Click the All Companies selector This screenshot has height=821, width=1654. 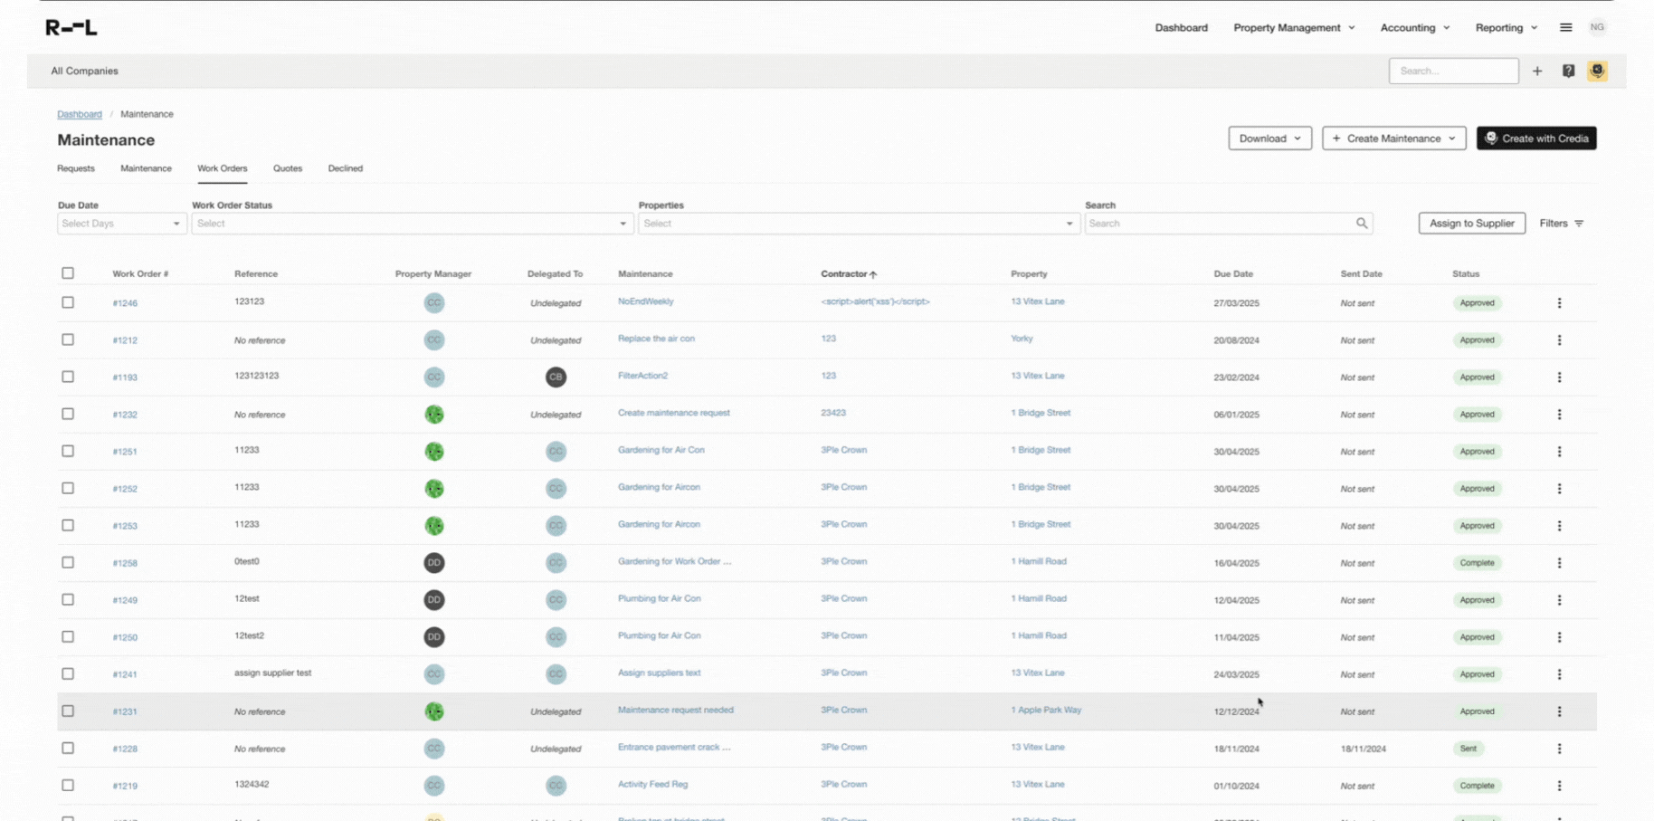pos(84,71)
